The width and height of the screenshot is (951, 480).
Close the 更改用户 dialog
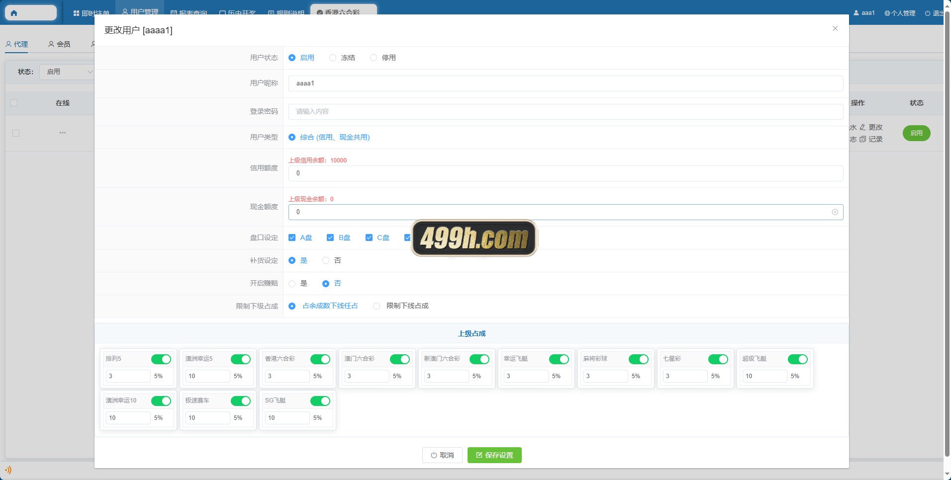[835, 28]
